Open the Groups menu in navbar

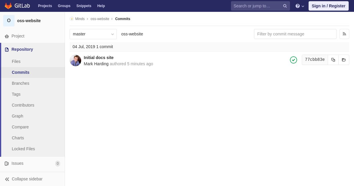tap(64, 6)
